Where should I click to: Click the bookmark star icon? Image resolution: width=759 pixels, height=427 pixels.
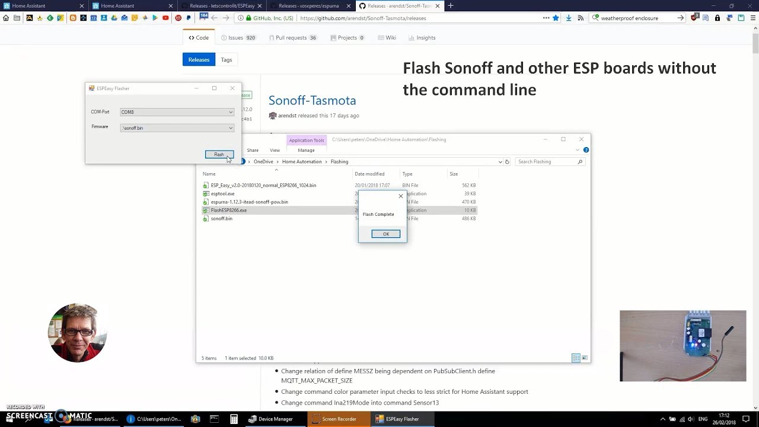coord(556,18)
